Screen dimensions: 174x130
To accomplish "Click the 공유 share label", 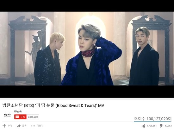I will point(24,126).
